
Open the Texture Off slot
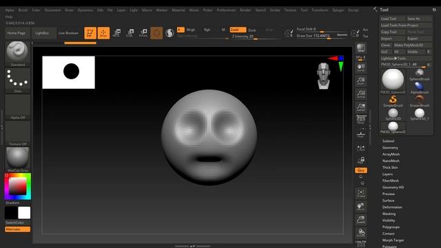click(17, 133)
